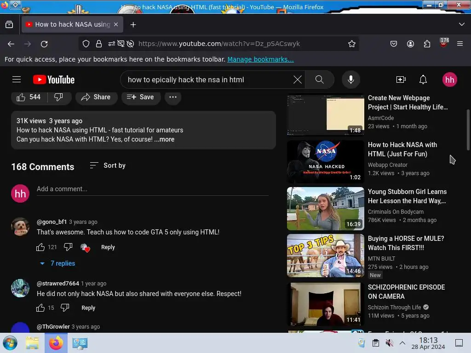
Task: Toggle the muted volume tray icon
Action: coord(389,343)
